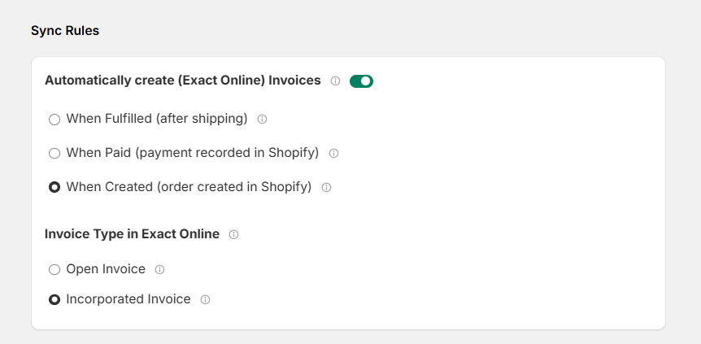Click info icon beside Automatically create Invoices

point(335,81)
